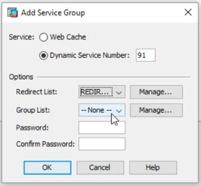Viewport: 201px width, 186px height.
Task: Click the Confirm Password field
Action: click(x=102, y=144)
